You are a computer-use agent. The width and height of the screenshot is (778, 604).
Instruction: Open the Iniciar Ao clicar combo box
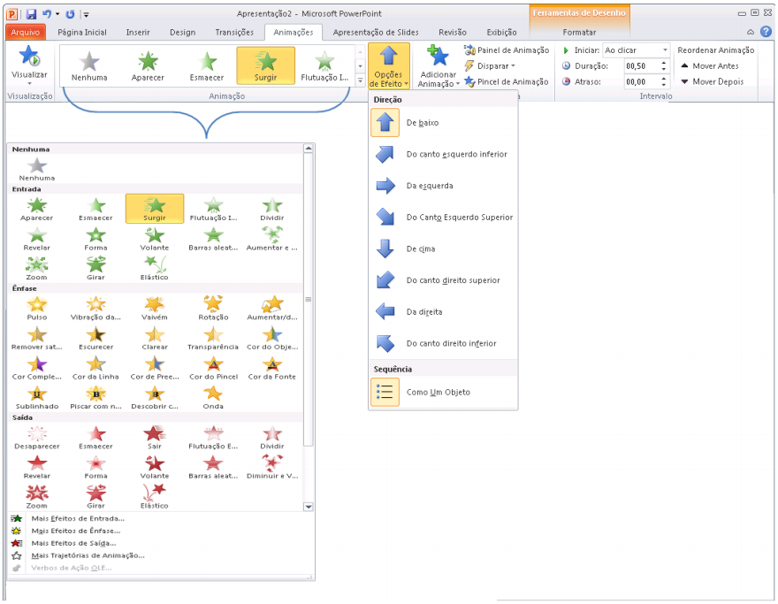(x=636, y=50)
